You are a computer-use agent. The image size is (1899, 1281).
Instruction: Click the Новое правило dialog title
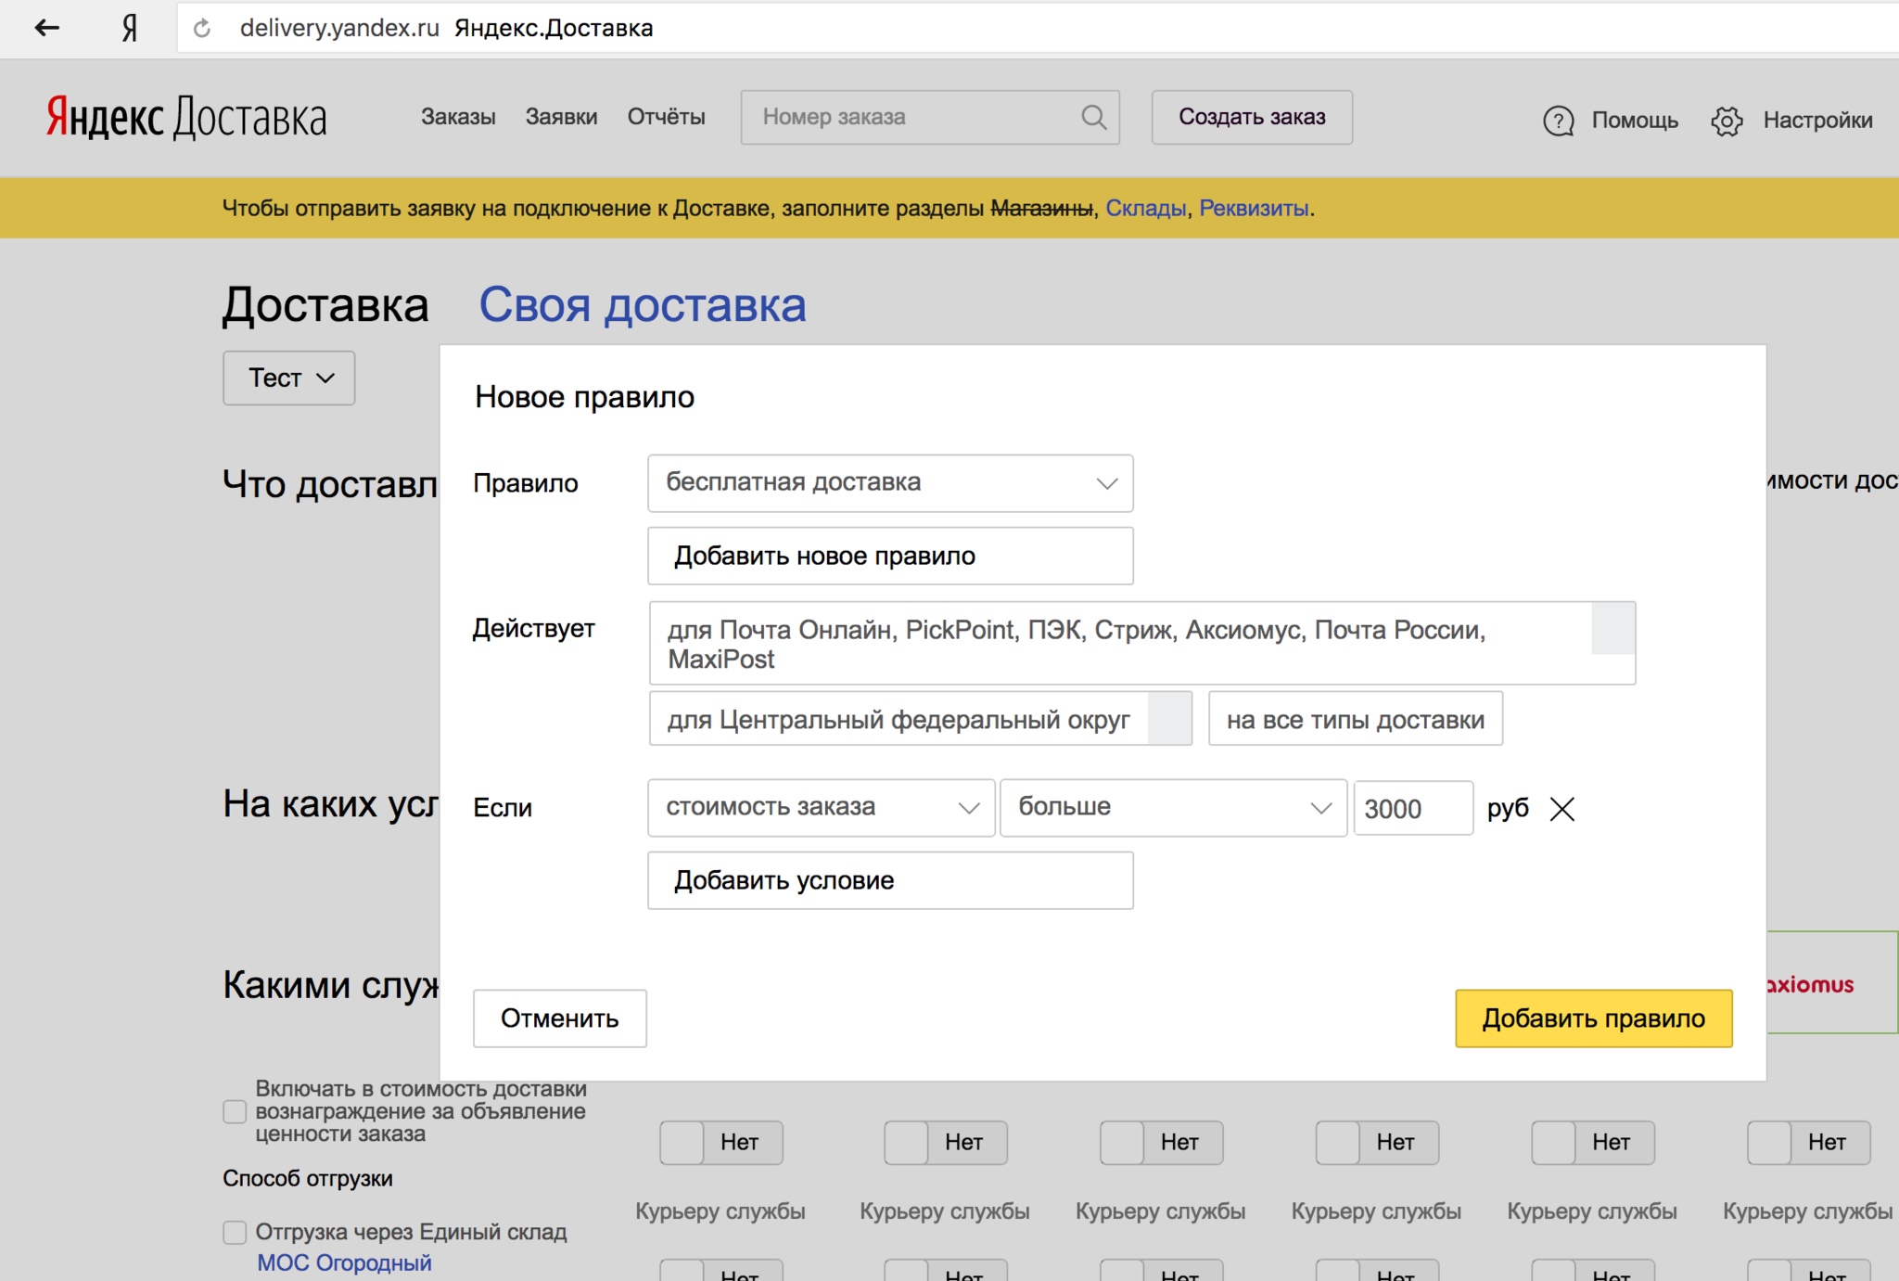[x=584, y=397]
